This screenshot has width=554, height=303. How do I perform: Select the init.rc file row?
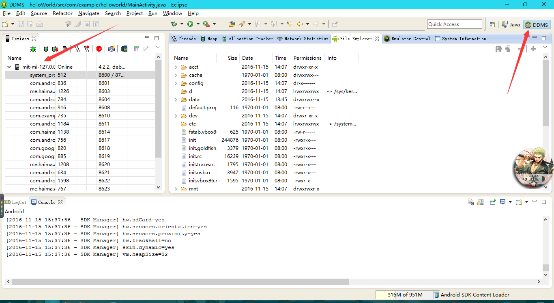point(195,156)
